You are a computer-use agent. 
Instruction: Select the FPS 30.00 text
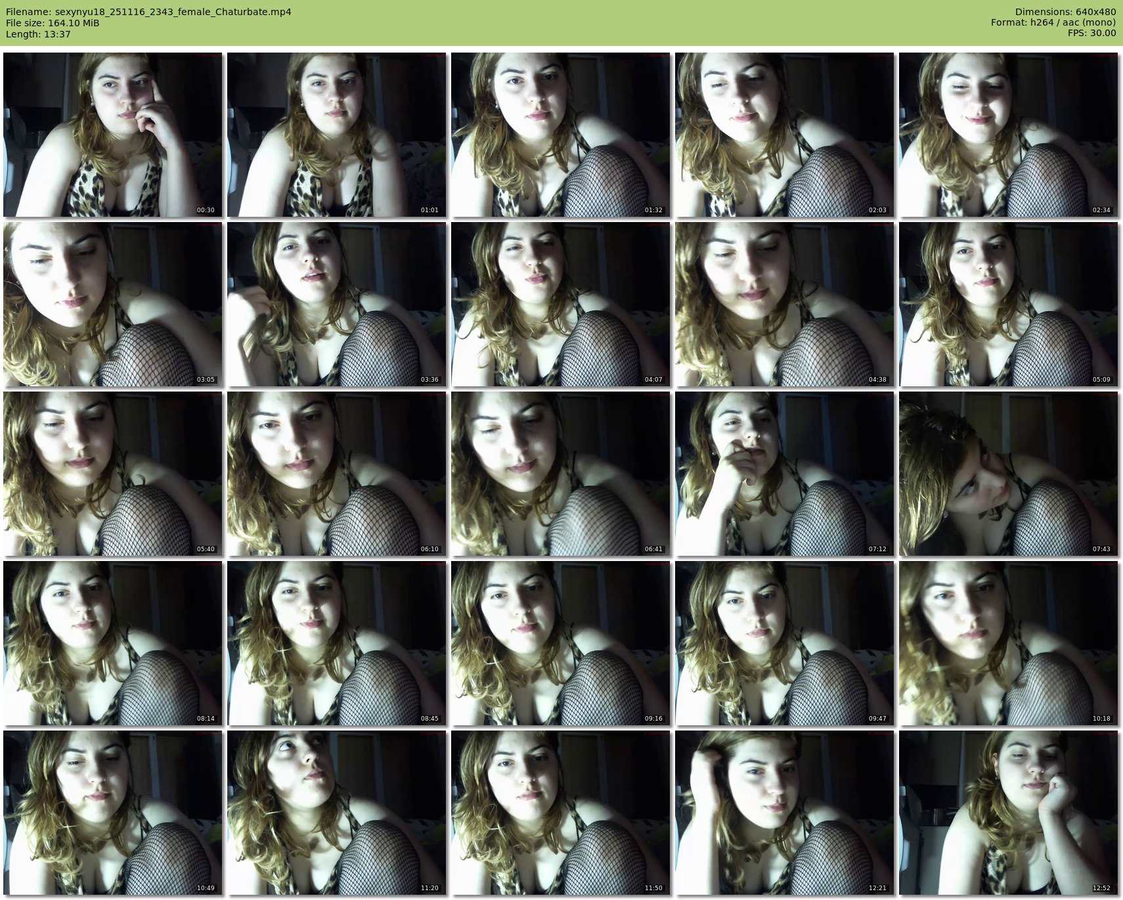pyautogui.click(x=1091, y=33)
